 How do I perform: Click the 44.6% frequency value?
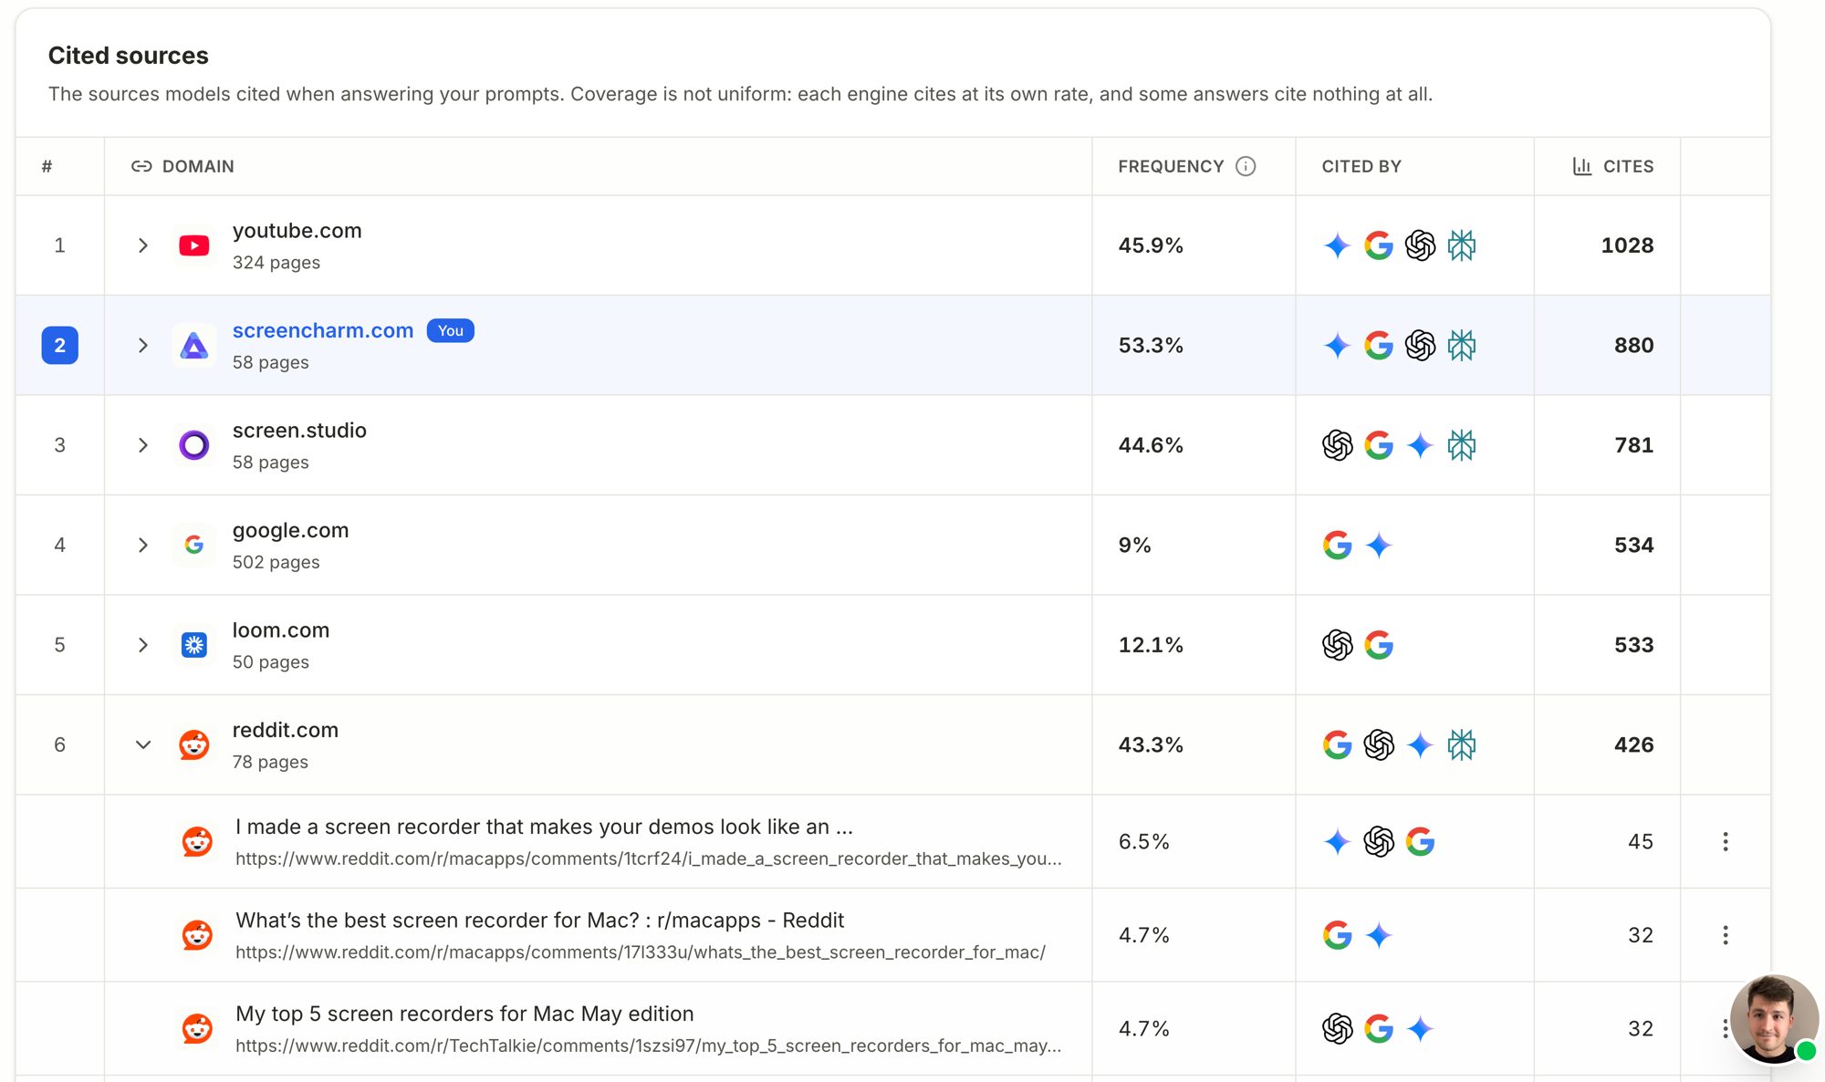pos(1151,445)
